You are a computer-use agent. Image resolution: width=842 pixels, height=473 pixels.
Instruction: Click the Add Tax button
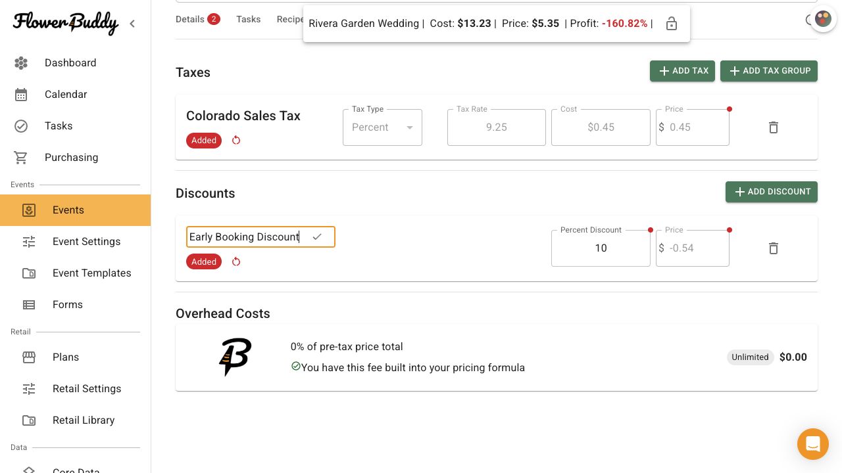click(682, 71)
